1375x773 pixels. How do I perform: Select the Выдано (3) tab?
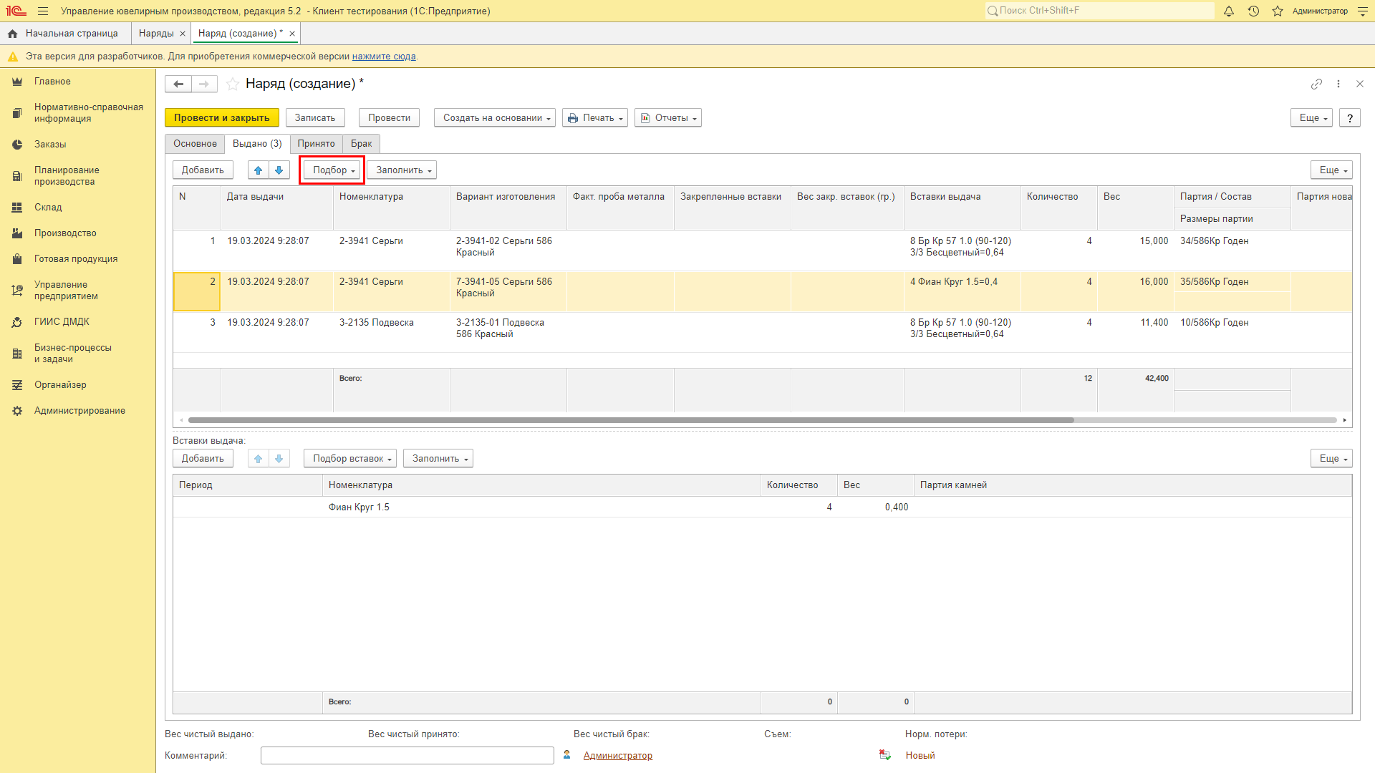[257, 144]
